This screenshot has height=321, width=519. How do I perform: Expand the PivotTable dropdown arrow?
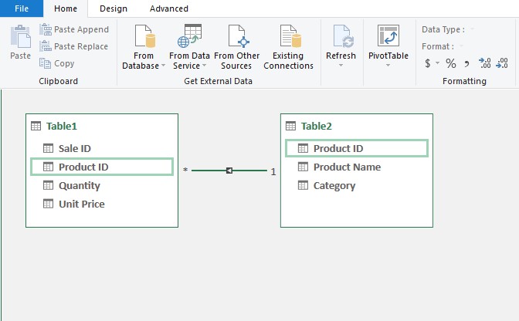tap(388, 65)
